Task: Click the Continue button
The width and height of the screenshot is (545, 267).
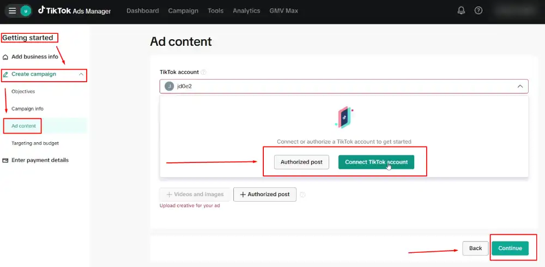Action: [x=510, y=248]
